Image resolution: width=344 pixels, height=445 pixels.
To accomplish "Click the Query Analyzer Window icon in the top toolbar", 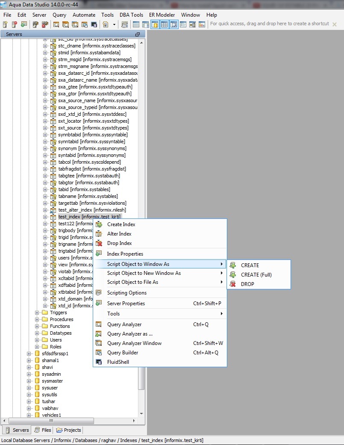I will point(75,25).
